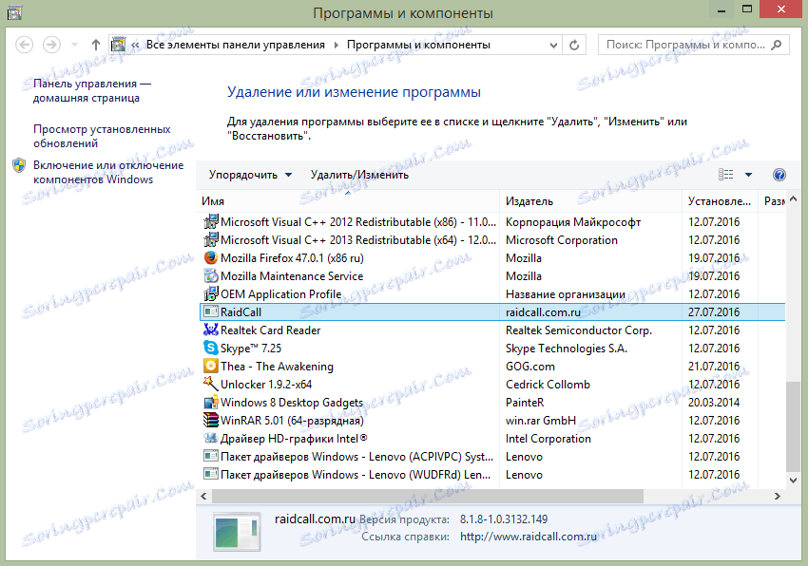
Task: Select Skype™ 7.25 entry
Action: [x=251, y=349]
